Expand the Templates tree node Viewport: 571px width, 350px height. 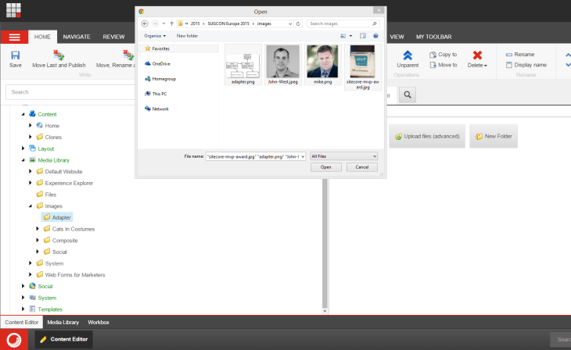23,309
